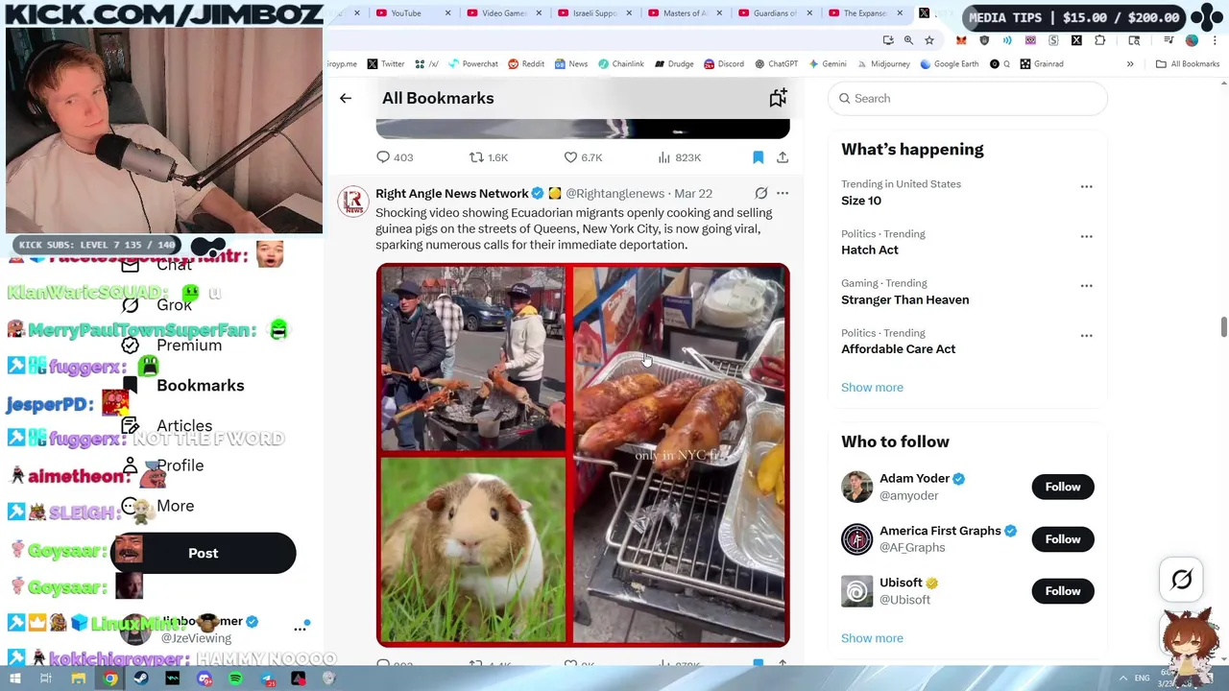
Task: Expand options for Hatch Act trend
Action: 1086,236
